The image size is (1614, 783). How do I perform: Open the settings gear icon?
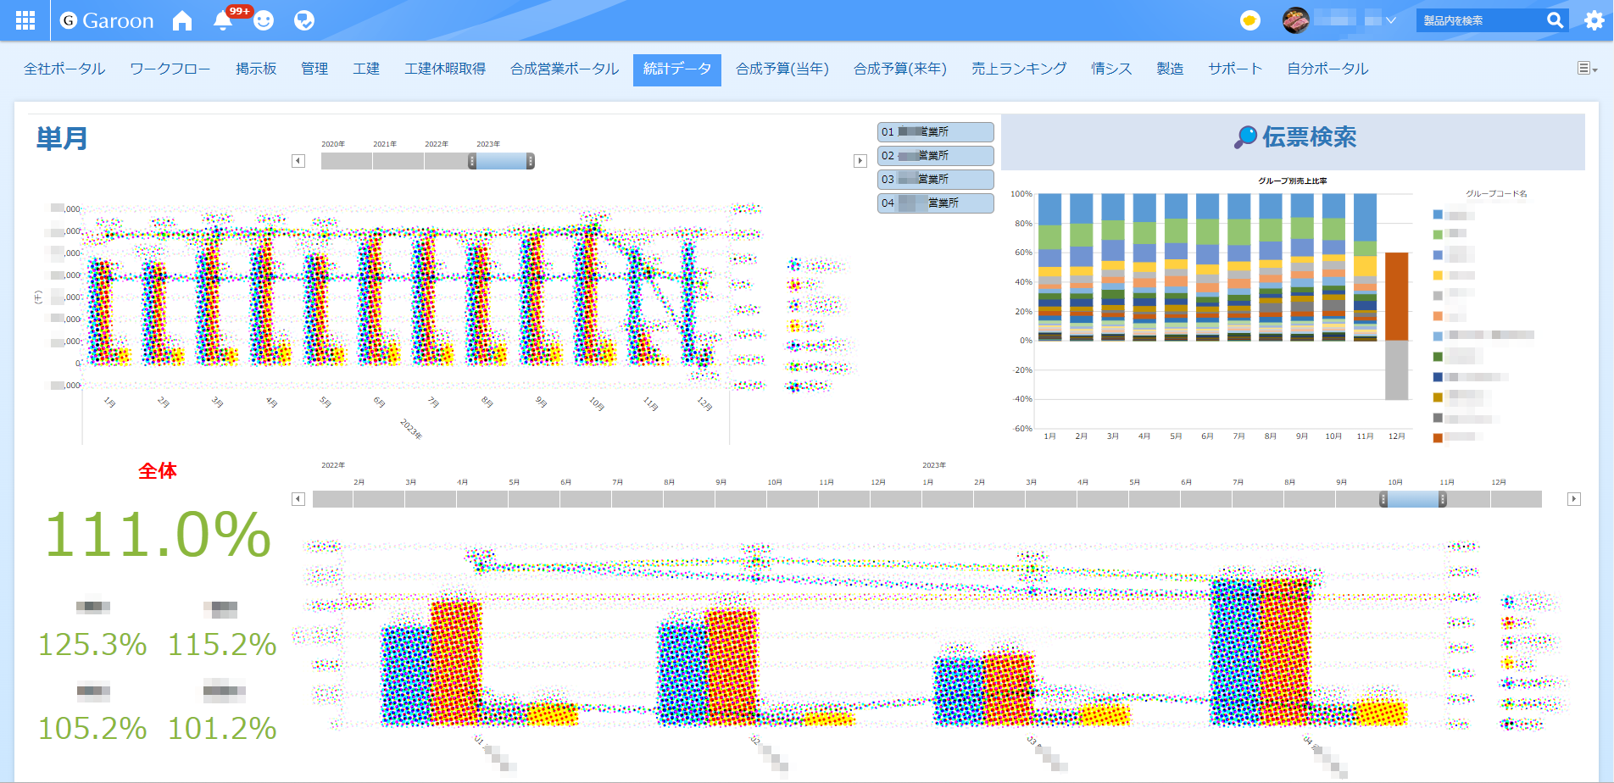pyautogui.click(x=1594, y=20)
